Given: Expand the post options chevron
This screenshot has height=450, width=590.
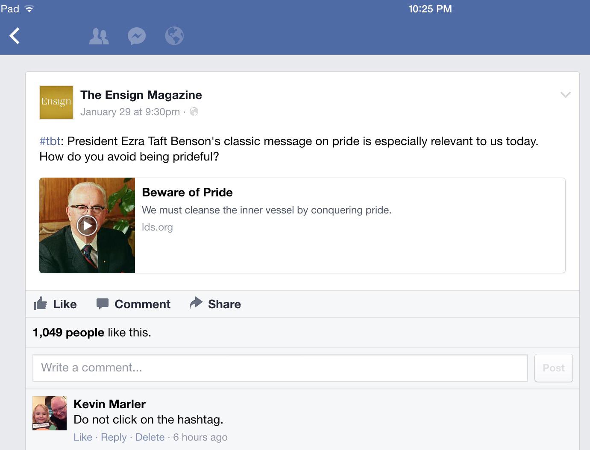Looking at the screenshot, I should (x=565, y=95).
